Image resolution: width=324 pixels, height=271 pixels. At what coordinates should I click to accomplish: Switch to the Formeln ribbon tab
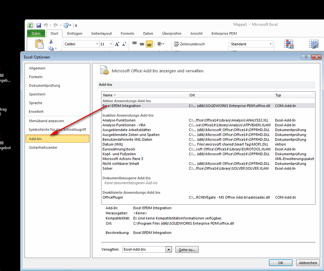pyautogui.click(x=127, y=34)
